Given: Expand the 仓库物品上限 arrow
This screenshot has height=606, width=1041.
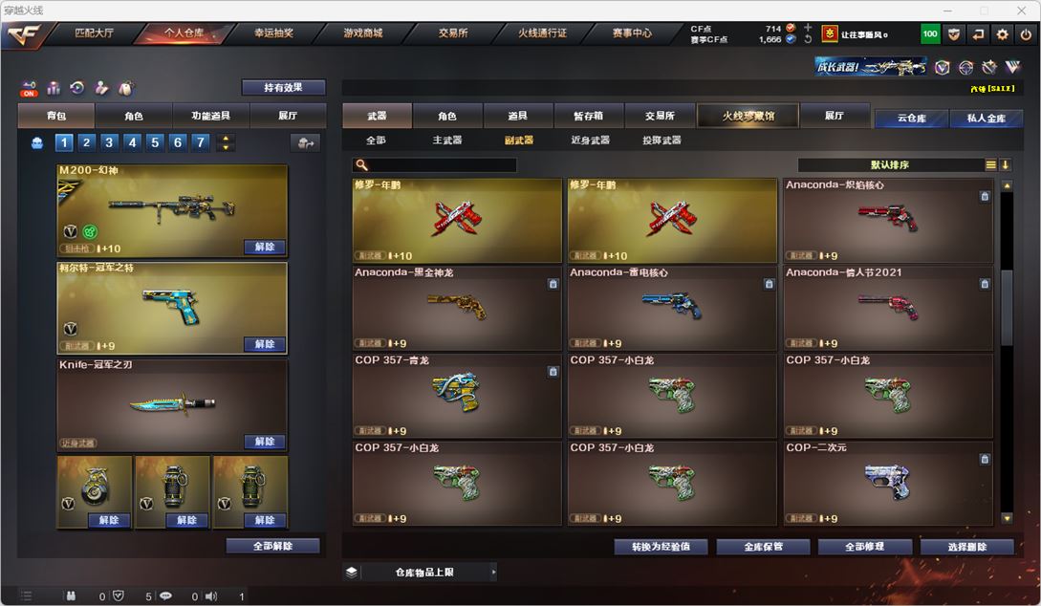Looking at the screenshot, I should click(x=493, y=573).
